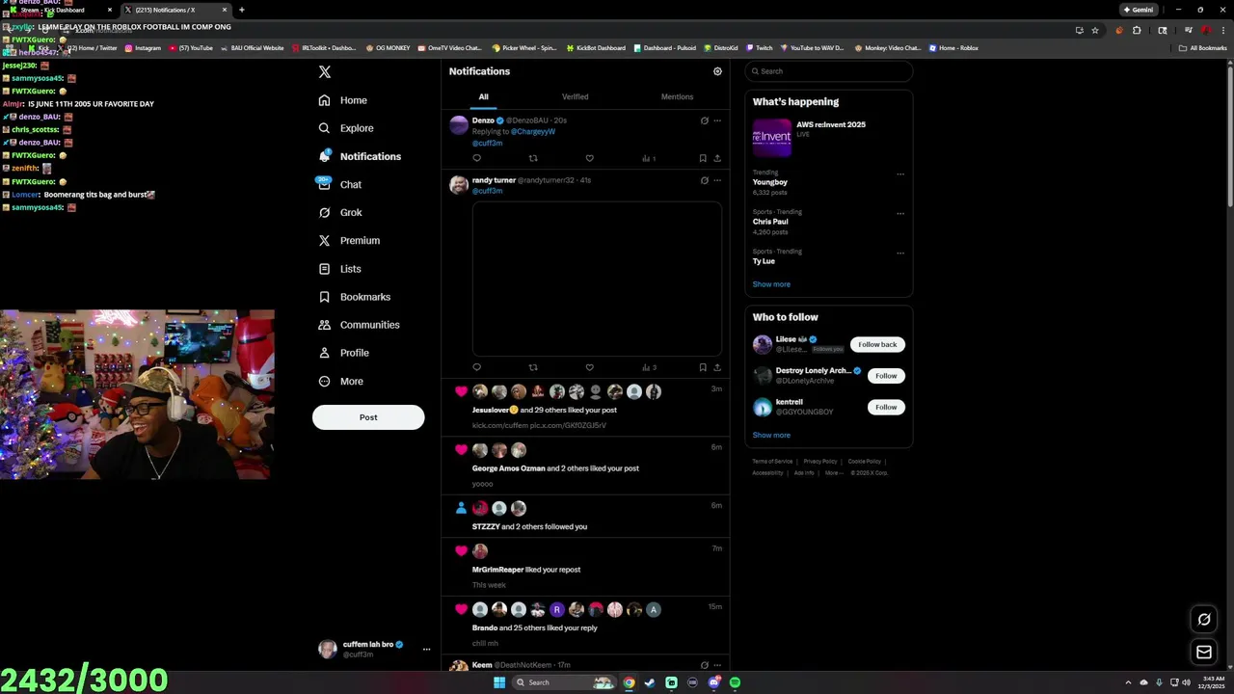Repost randy turner's post

pyautogui.click(x=533, y=367)
